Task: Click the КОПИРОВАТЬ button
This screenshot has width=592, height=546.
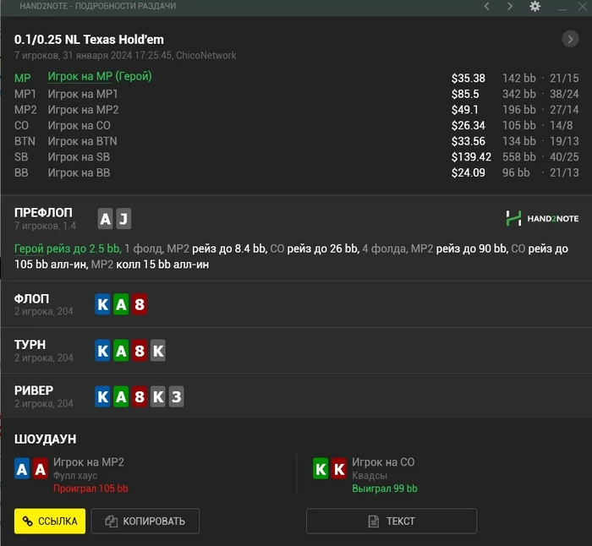Action: point(145,521)
